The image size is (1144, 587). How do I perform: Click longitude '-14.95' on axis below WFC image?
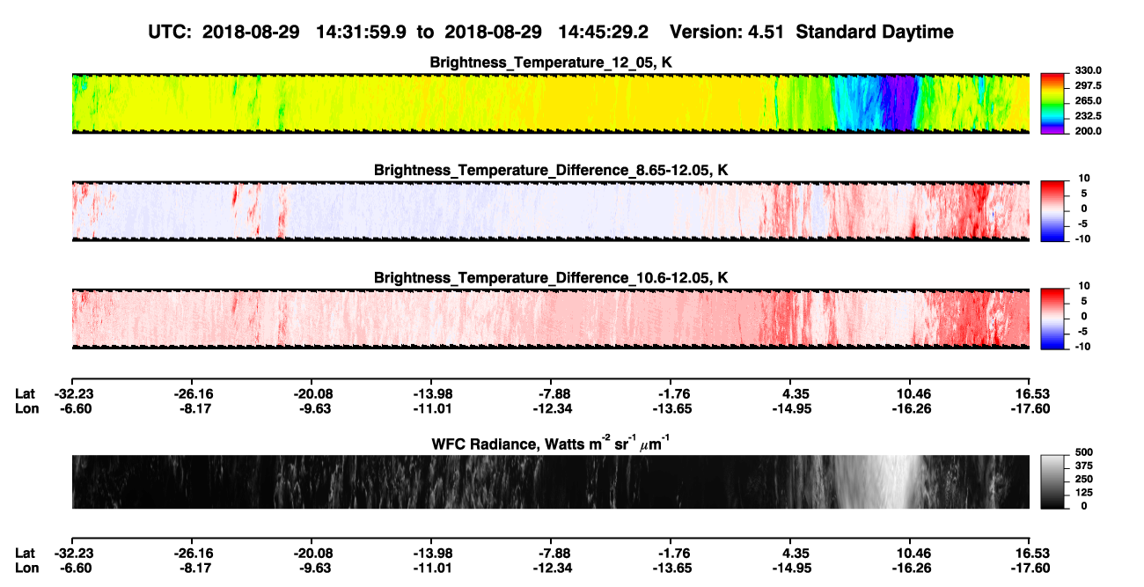792,568
